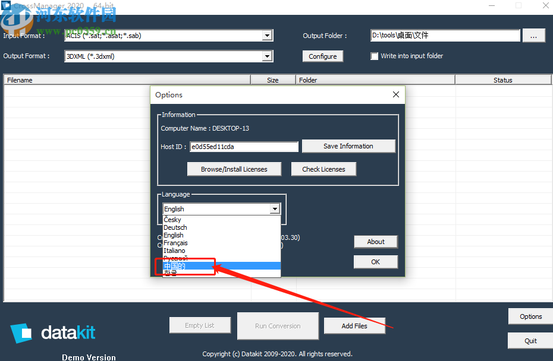The height and width of the screenshot is (361, 553).
Task: Click the Host ID text field
Action: [244, 147]
